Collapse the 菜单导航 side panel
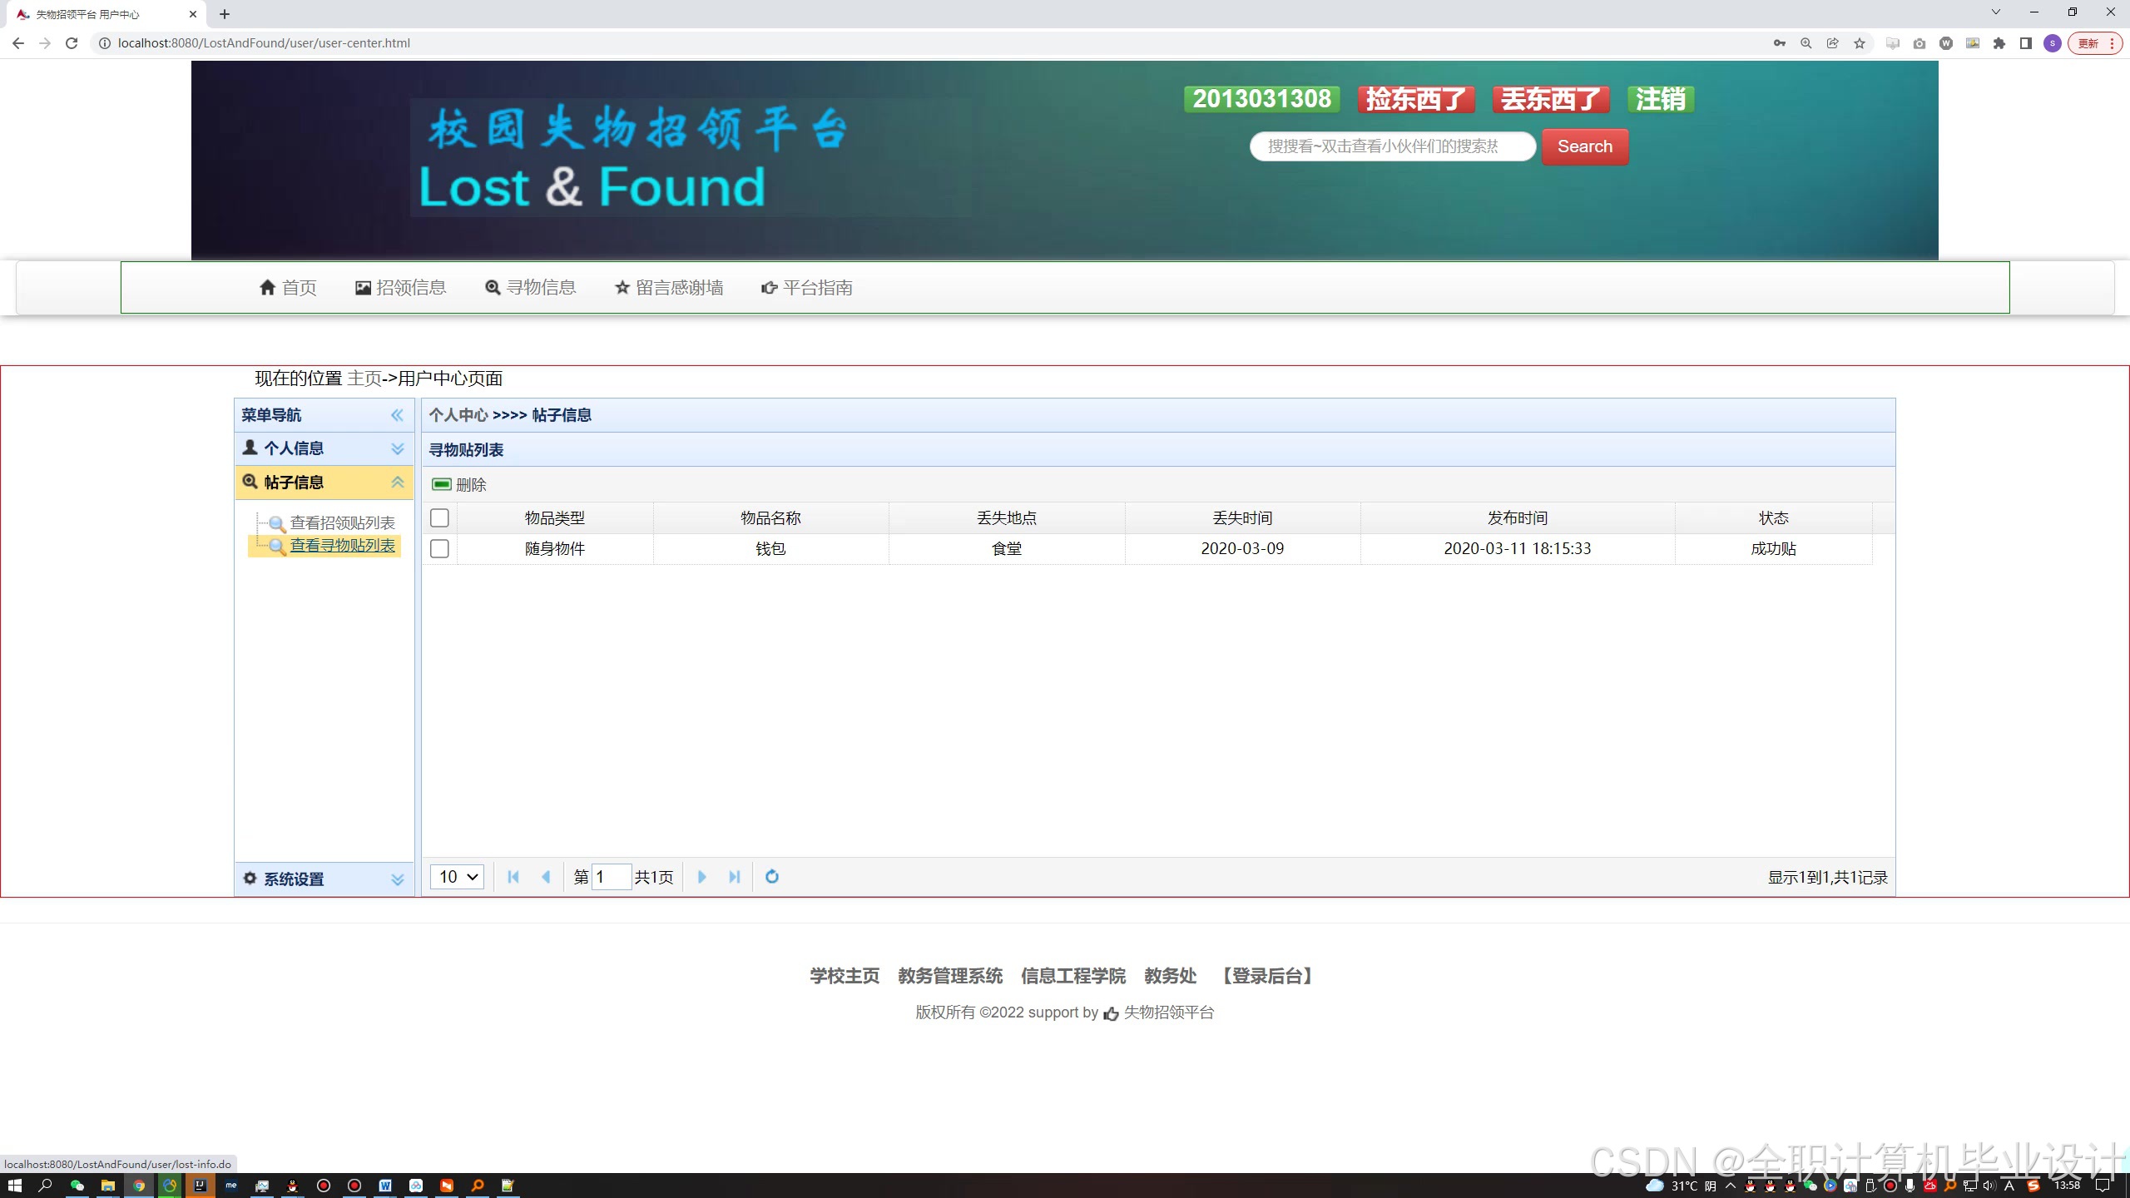The image size is (2130, 1198). (397, 415)
